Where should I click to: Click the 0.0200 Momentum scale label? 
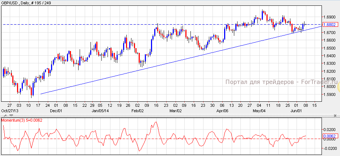[330, 129]
